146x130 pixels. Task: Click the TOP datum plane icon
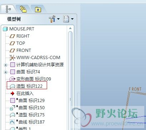pos(12,43)
